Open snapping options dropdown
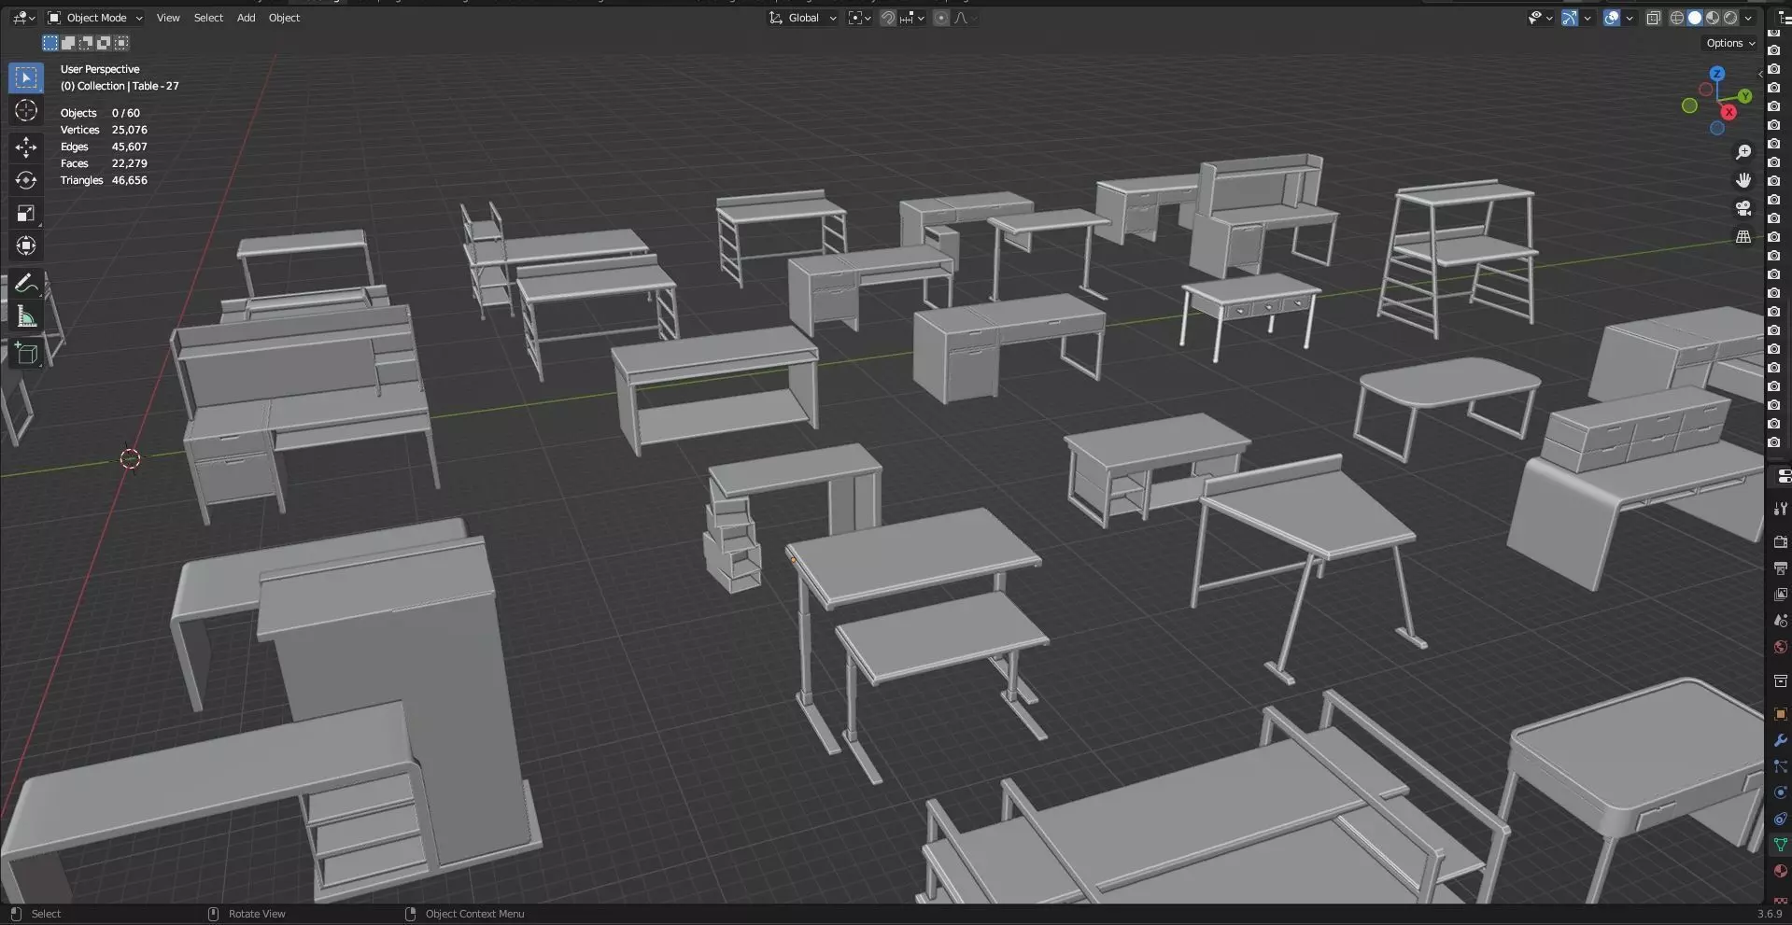The image size is (1792, 925). [912, 18]
